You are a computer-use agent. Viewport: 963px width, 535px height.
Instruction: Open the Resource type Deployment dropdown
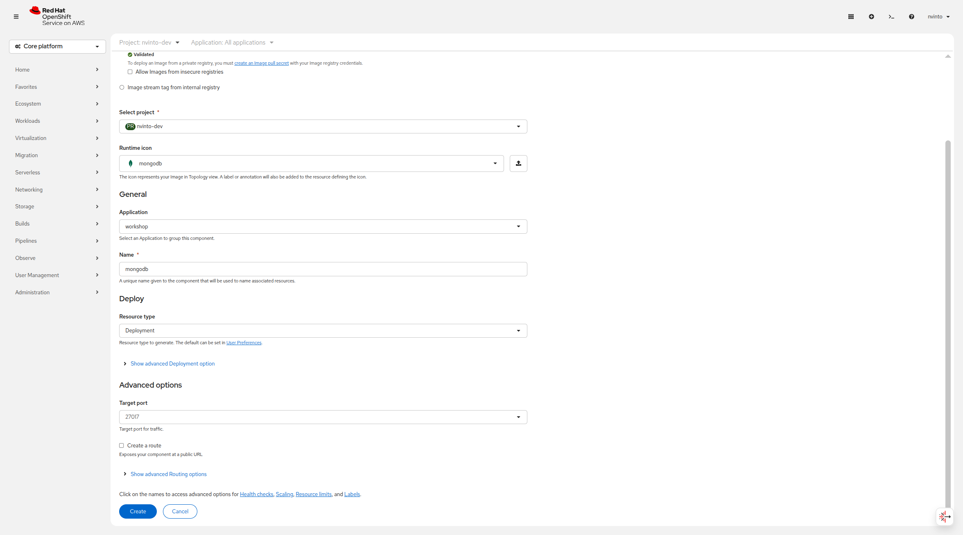[323, 331]
